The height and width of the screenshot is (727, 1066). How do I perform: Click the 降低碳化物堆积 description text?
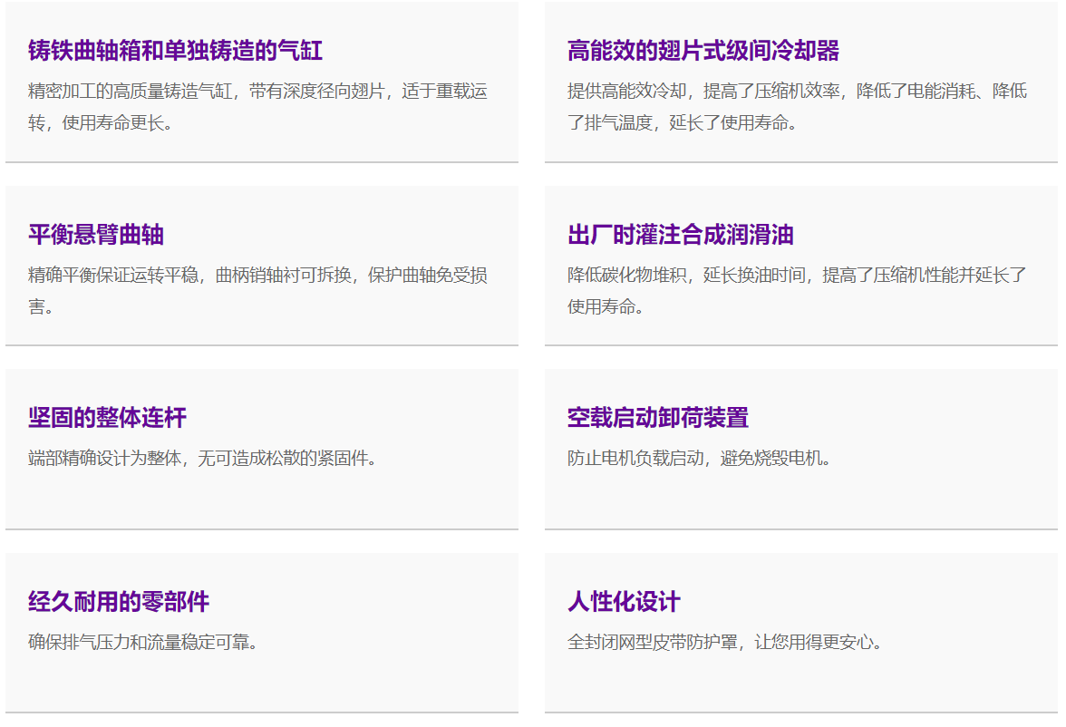[x=797, y=290]
